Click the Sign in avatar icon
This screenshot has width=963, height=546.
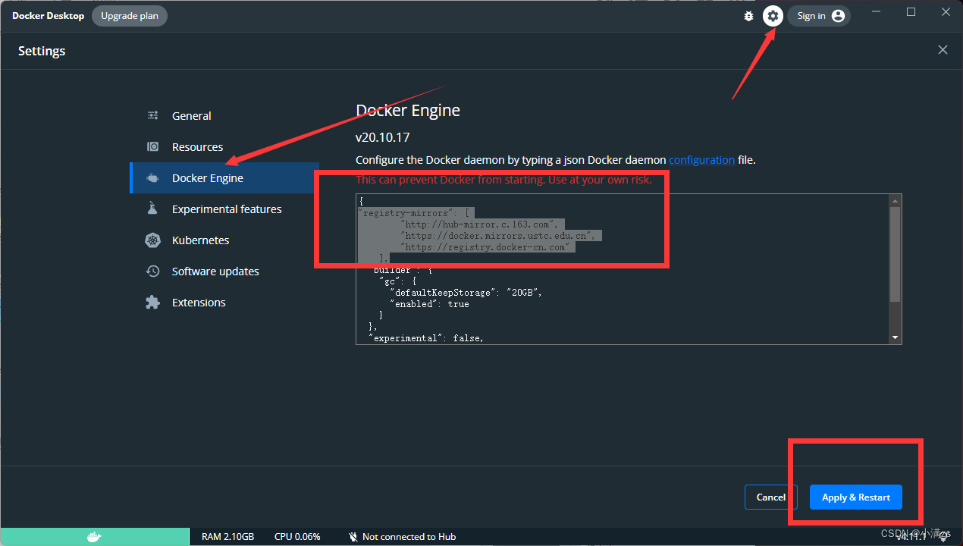[838, 15]
